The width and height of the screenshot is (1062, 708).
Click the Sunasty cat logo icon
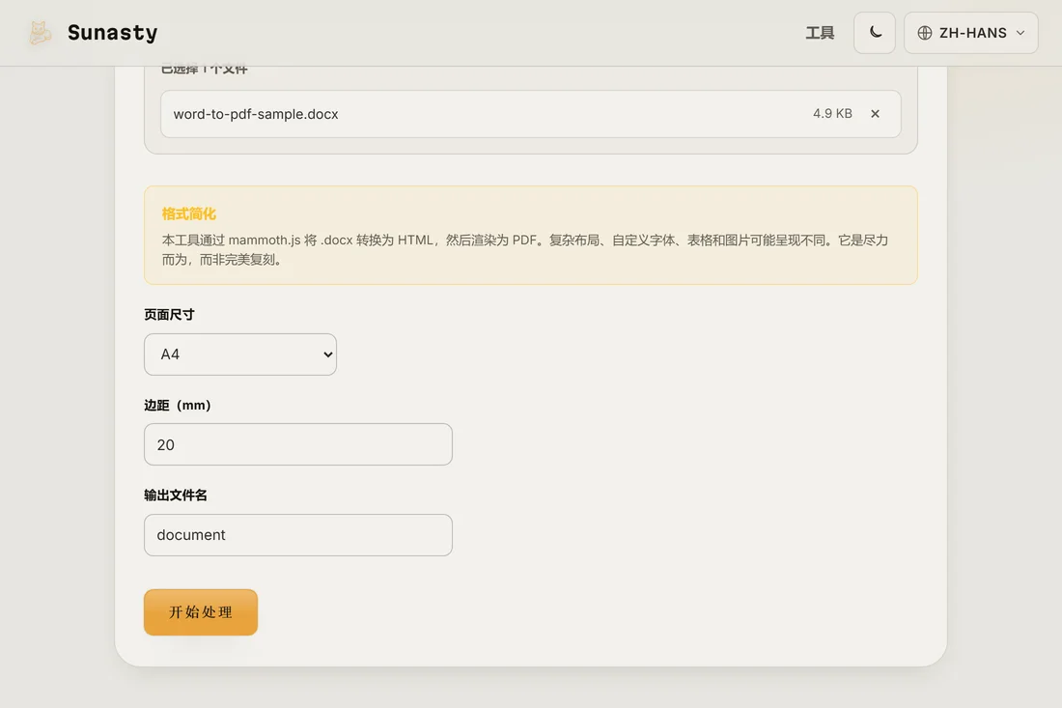tap(40, 33)
